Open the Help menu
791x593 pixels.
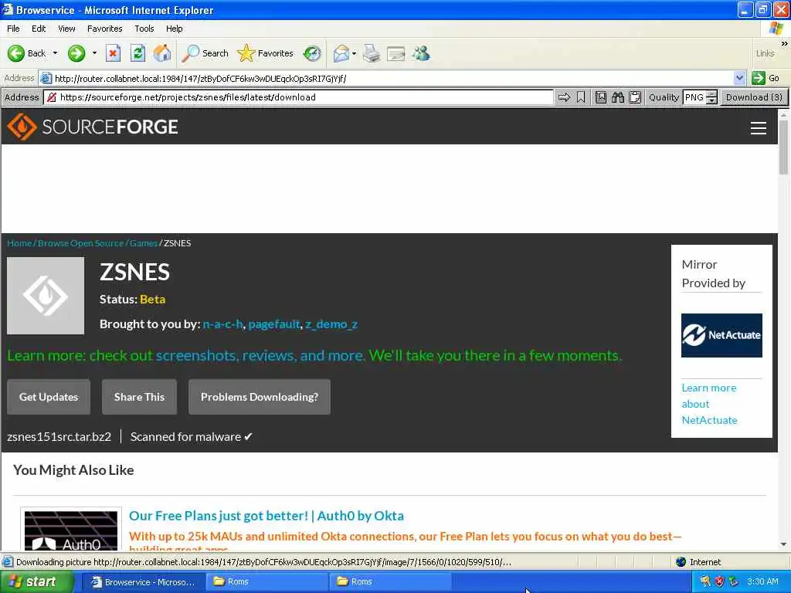tap(174, 29)
